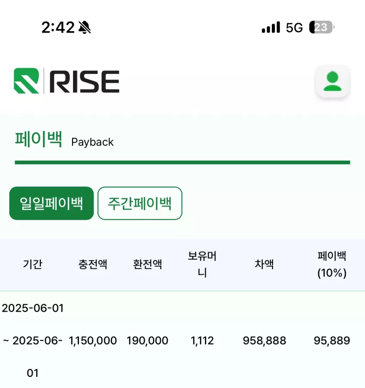
Task: Tap the cellular signal bars icon
Action: point(271,27)
